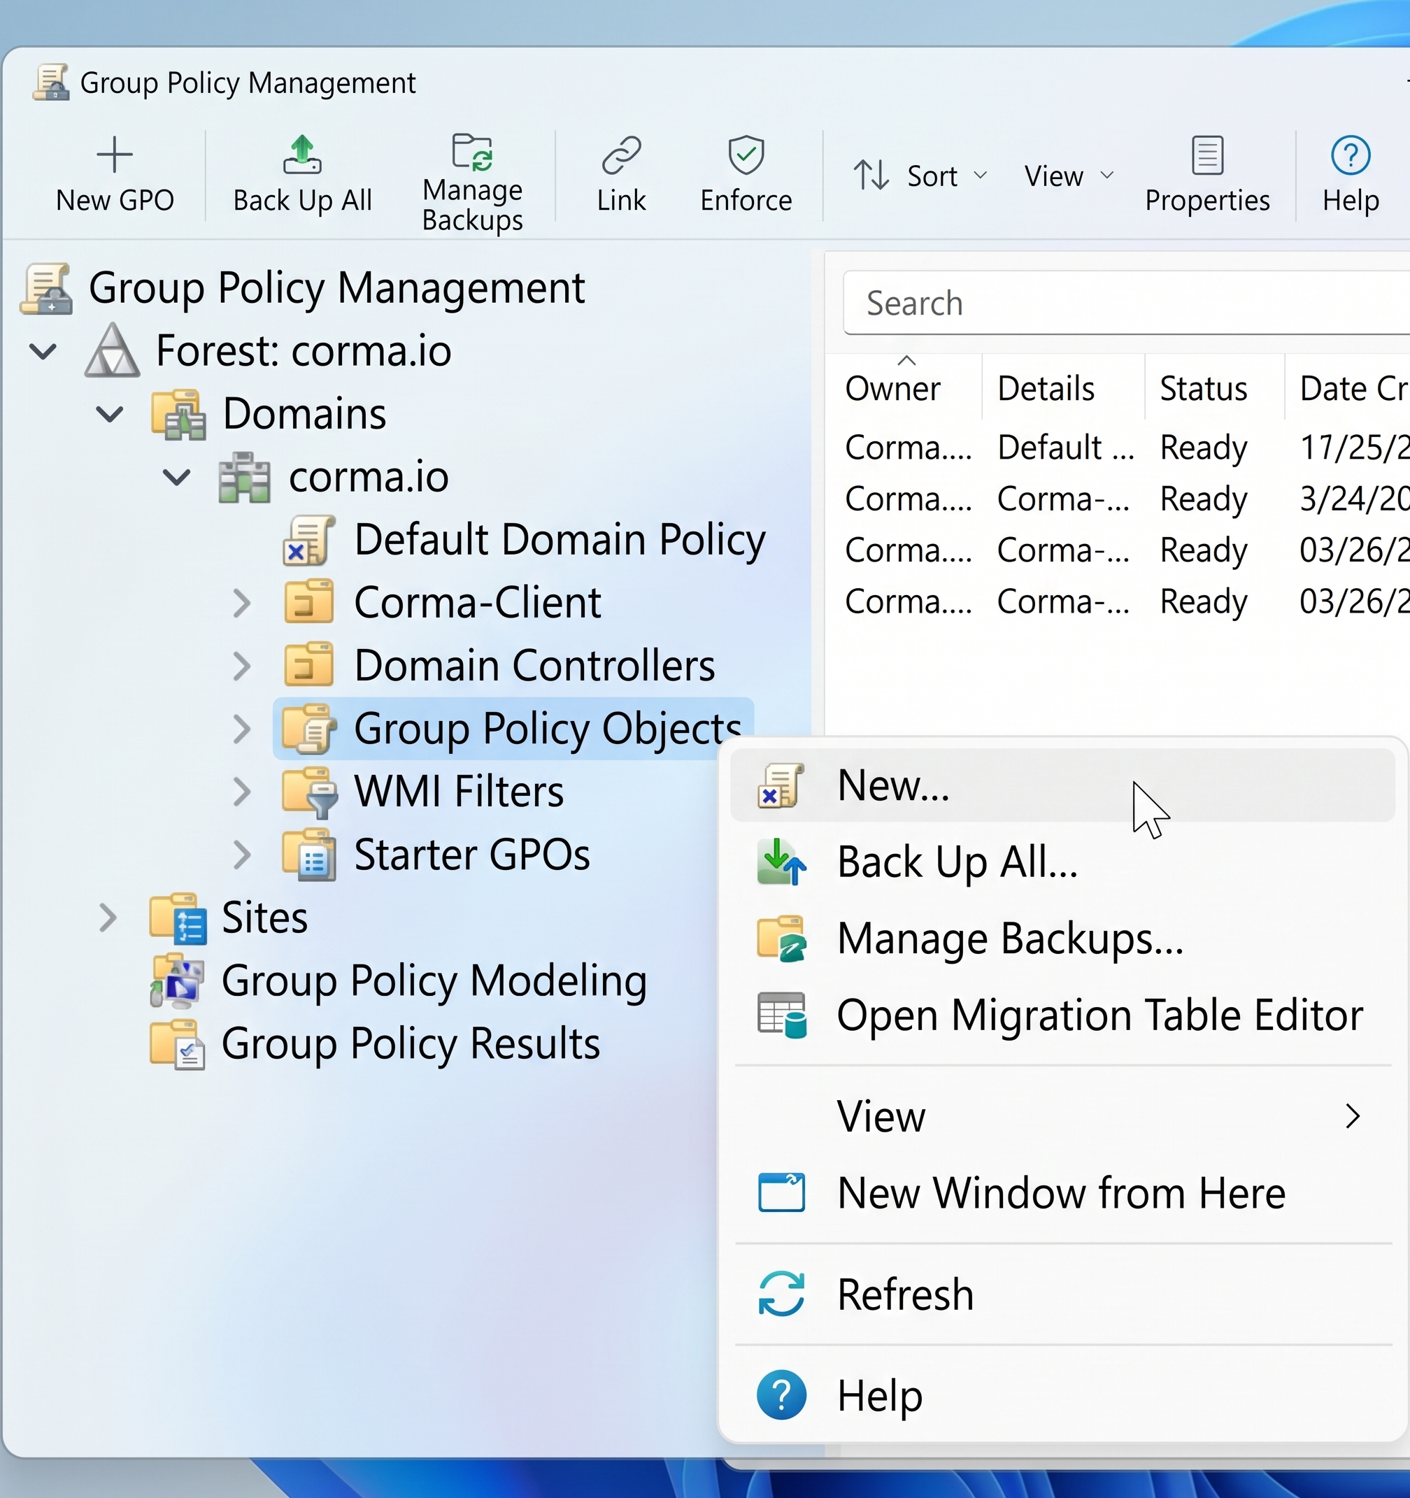Choose New Window from Here
This screenshot has height=1498, width=1410.
pos(1062,1193)
